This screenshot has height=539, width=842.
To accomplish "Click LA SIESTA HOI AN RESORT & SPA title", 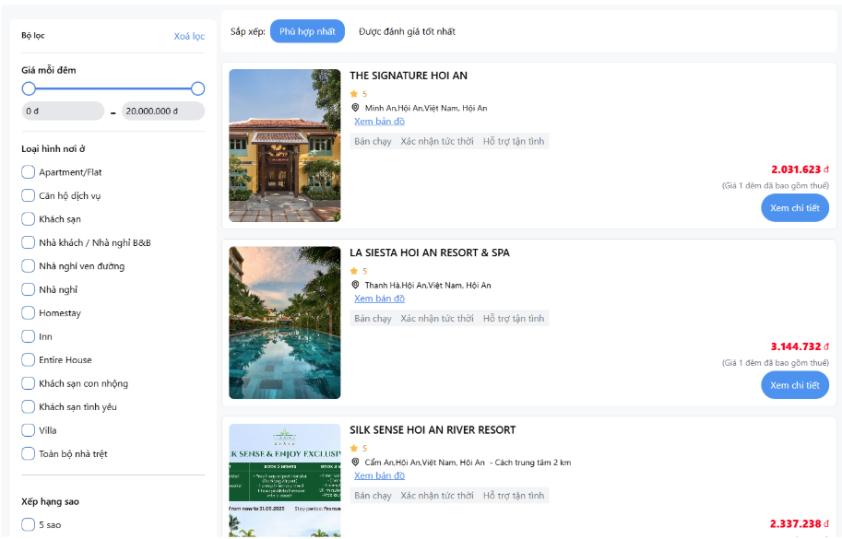I will pyautogui.click(x=430, y=252).
